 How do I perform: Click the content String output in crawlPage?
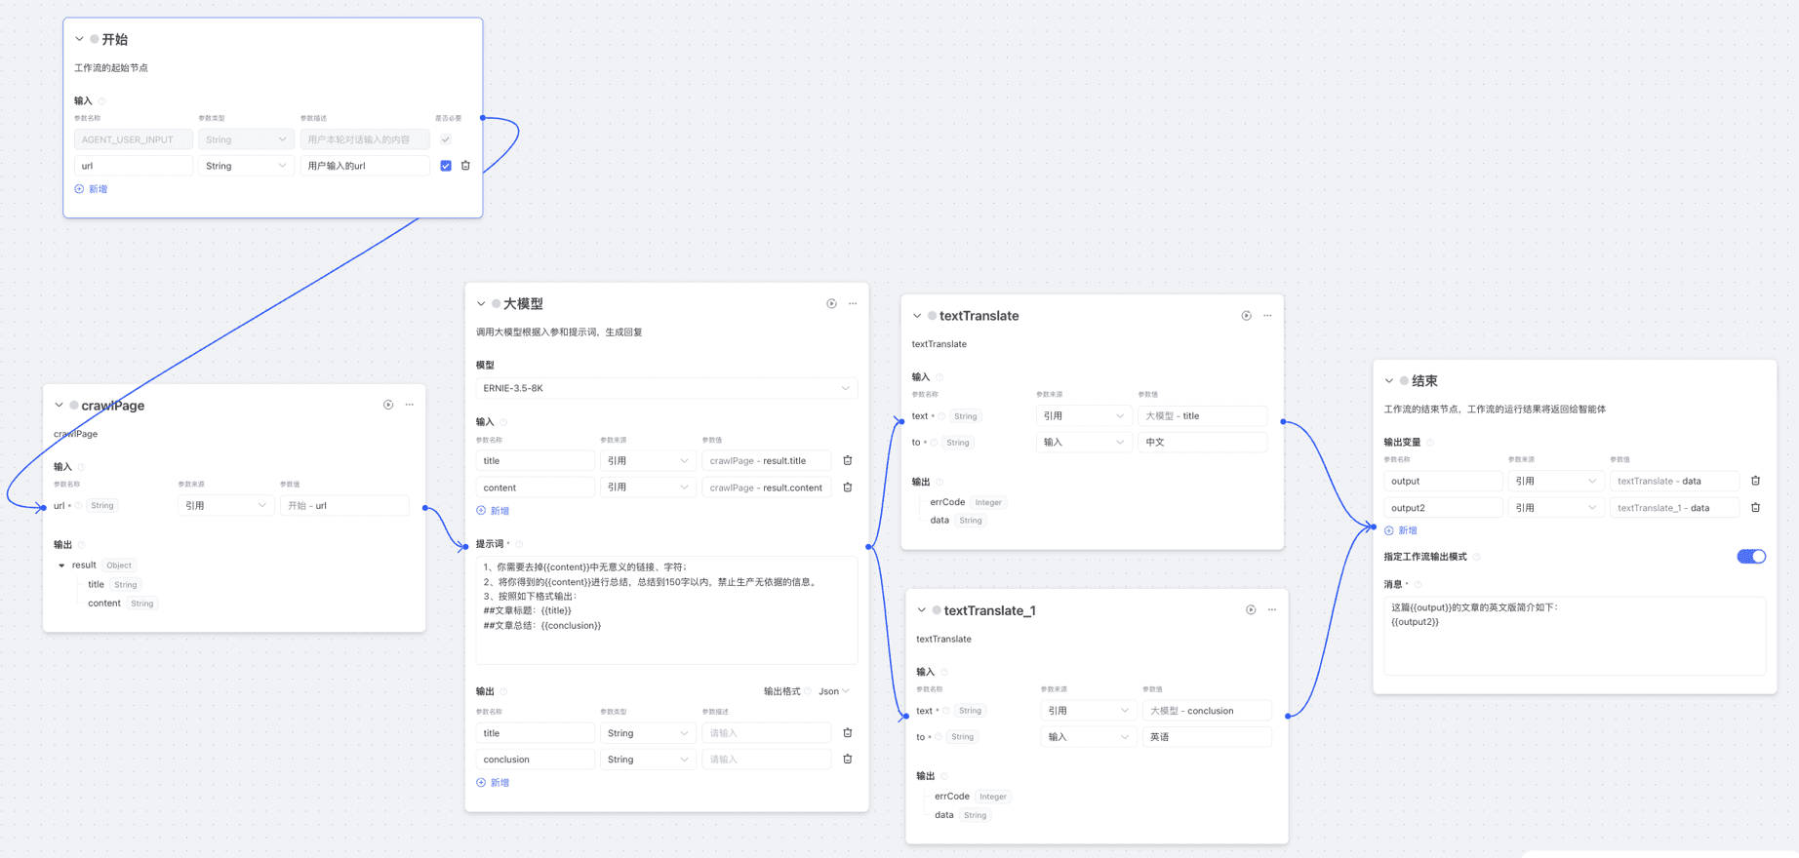coord(122,604)
